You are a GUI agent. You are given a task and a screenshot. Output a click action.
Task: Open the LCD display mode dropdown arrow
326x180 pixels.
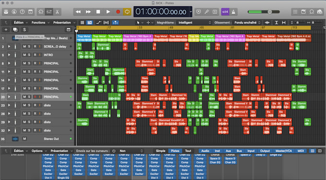[191, 12]
